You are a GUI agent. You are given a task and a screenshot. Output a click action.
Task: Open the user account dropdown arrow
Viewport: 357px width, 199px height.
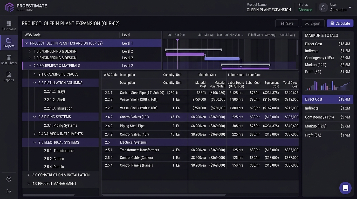tap(350, 8)
